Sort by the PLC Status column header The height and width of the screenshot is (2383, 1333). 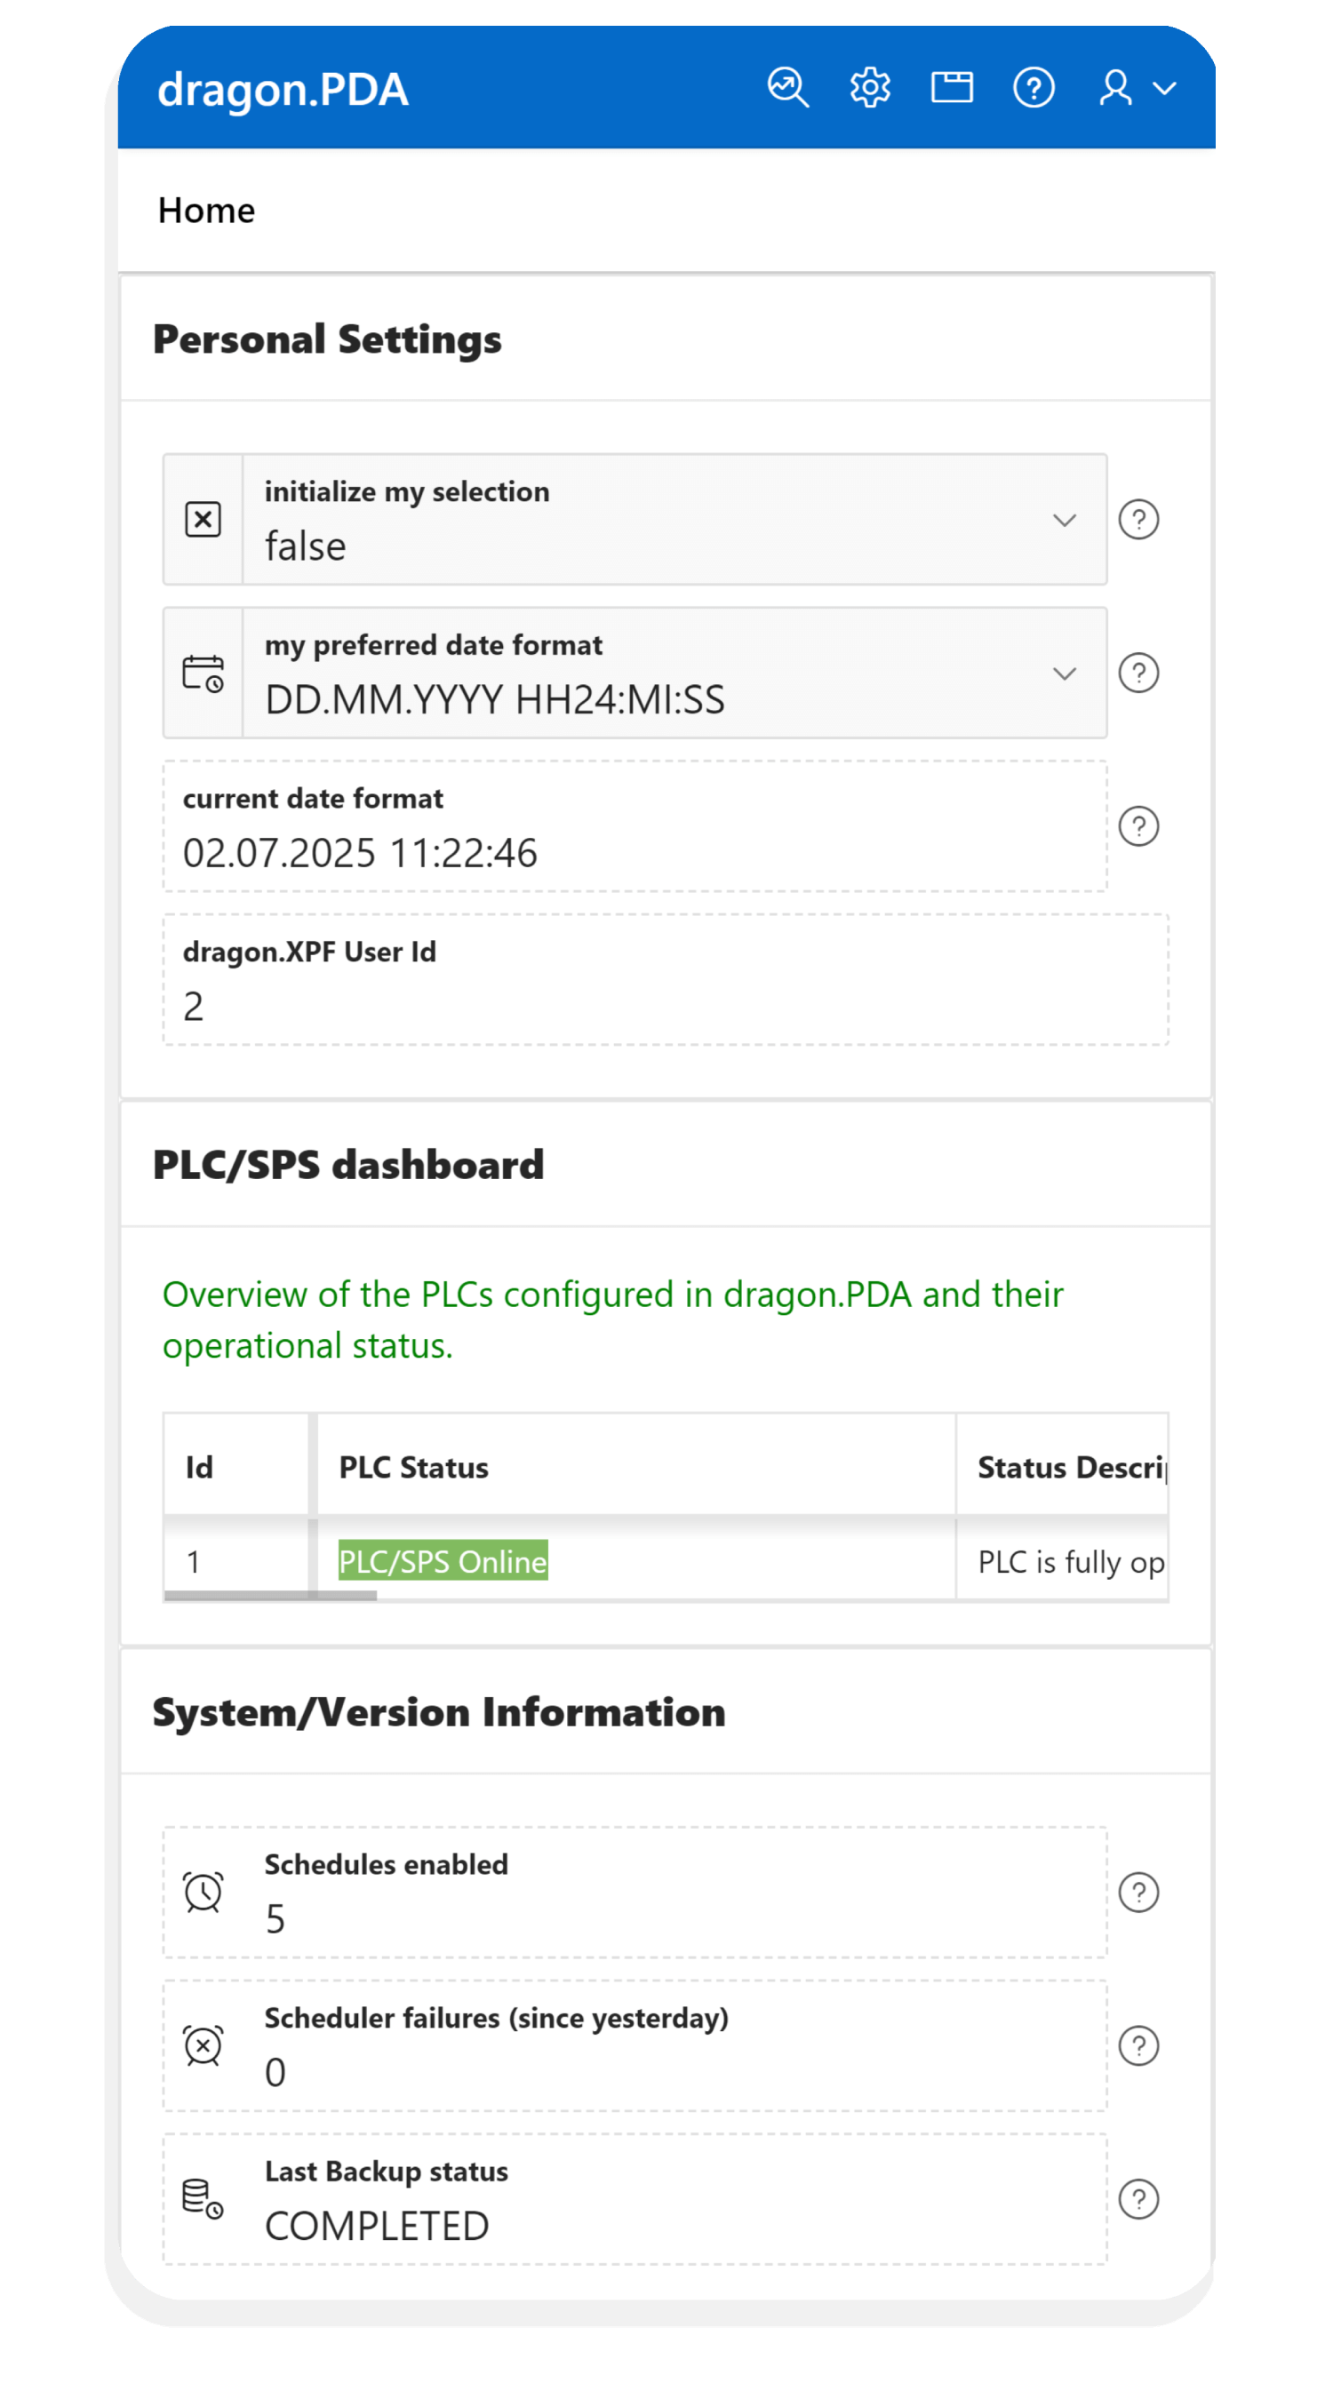click(413, 1467)
